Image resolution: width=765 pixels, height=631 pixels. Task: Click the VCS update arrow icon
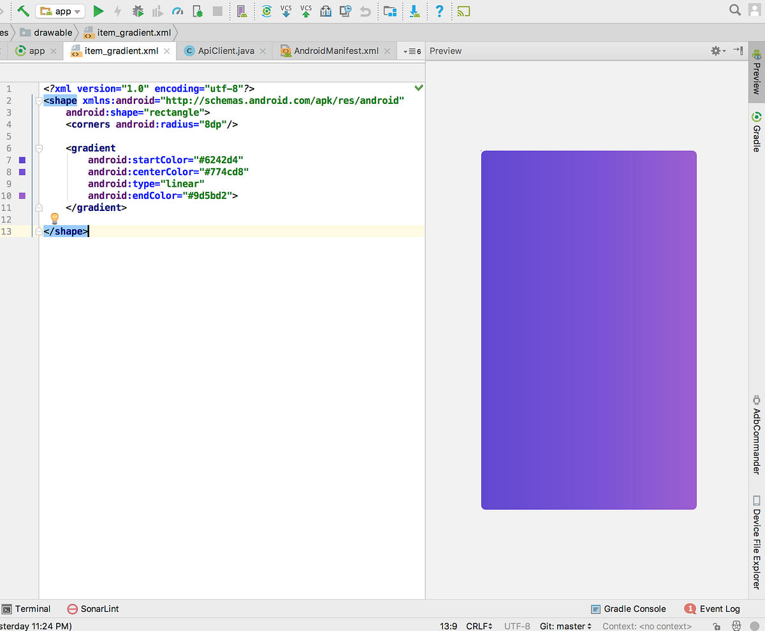(286, 11)
